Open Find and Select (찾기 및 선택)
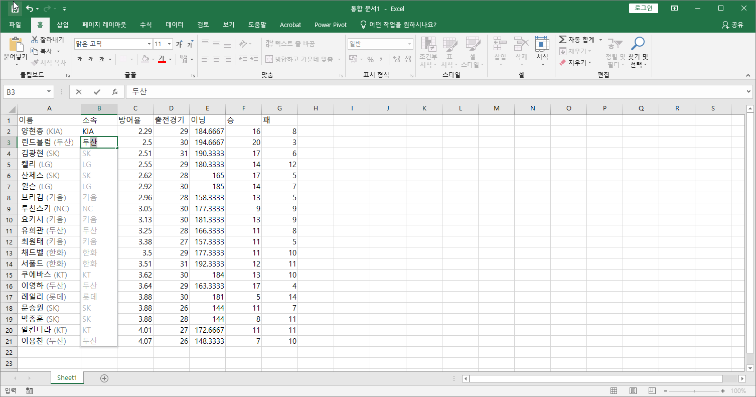This screenshot has width=756, height=397. click(638, 53)
